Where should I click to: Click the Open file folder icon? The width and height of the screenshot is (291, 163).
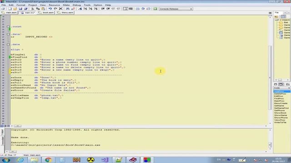click(15, 9)
